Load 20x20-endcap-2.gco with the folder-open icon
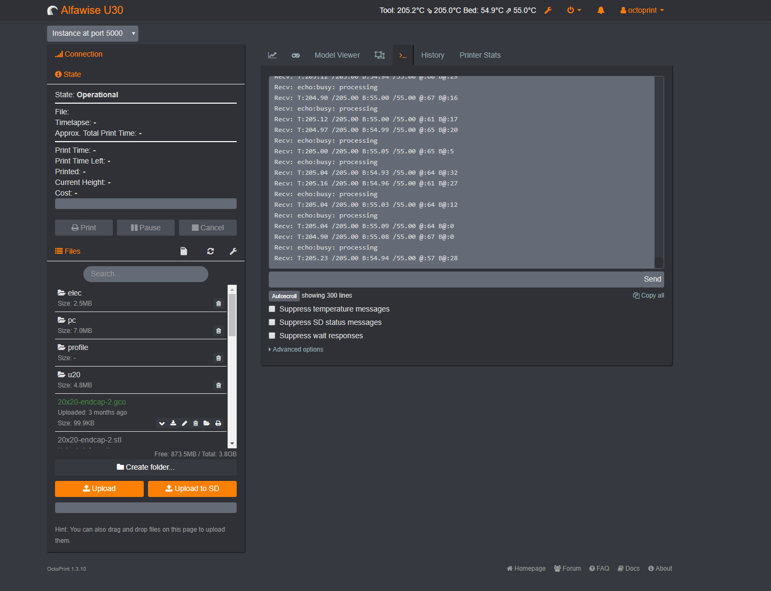 pyautogui.click(x=207, y=423)
